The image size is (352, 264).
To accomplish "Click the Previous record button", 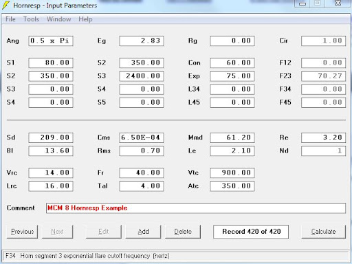I will 22,232.
